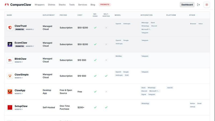Open the Distros nav item

52,5
